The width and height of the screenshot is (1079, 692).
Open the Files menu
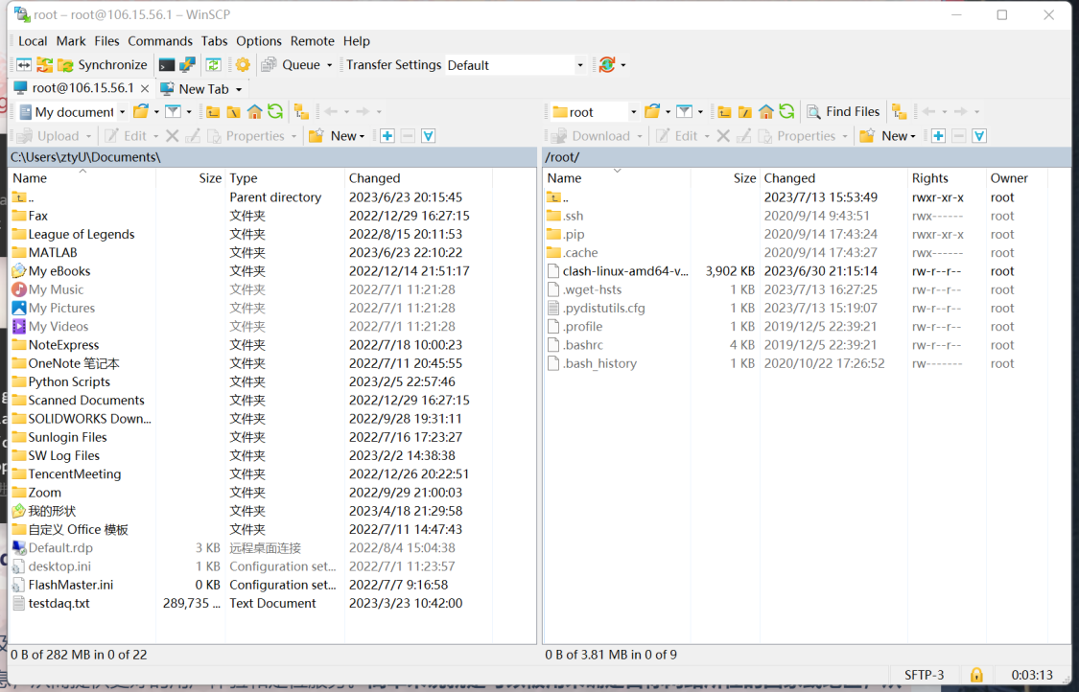(x=106, y=41)
